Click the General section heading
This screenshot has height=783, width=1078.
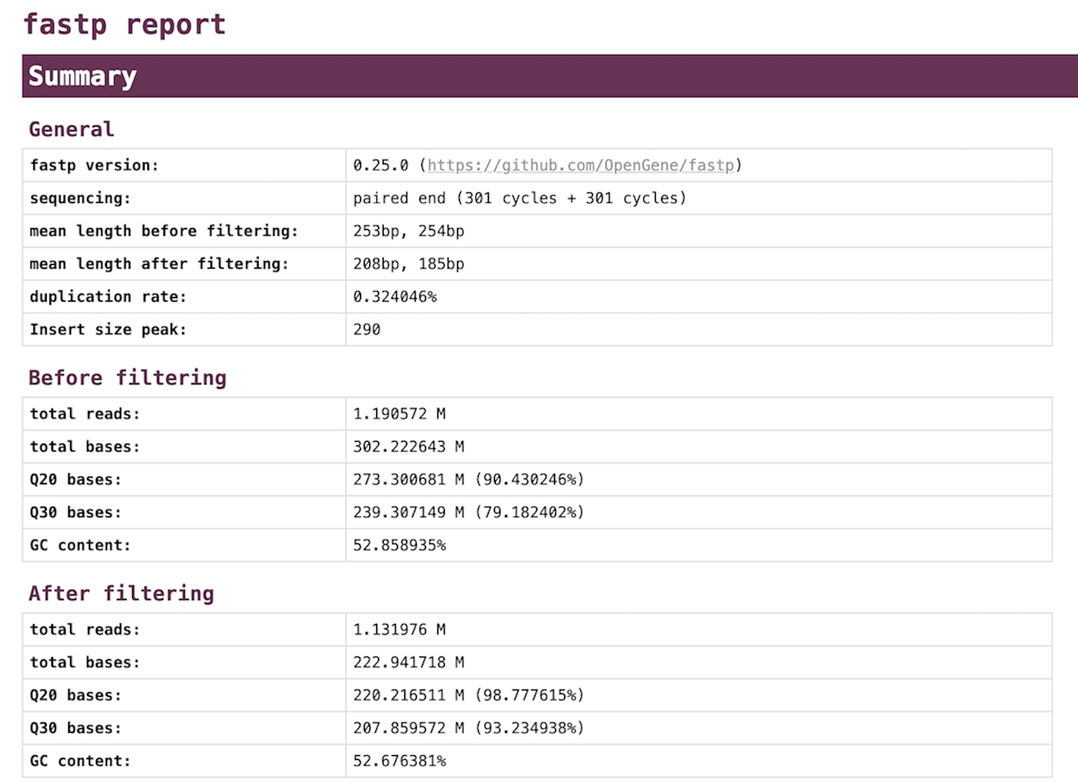pos(72,129)
